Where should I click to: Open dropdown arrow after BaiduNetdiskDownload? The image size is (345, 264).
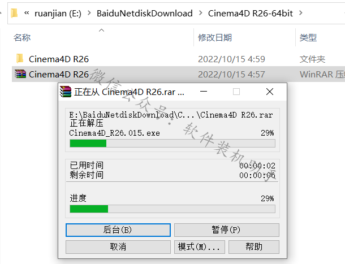point(200,13)
